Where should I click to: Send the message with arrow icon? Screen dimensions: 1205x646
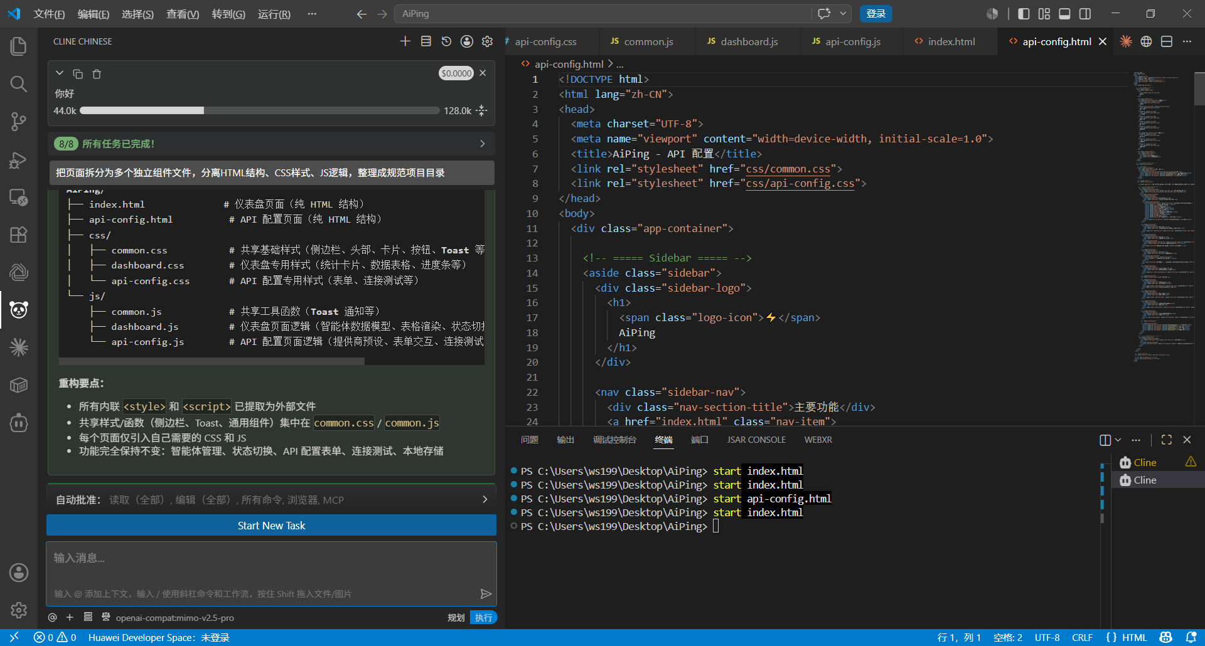[x=486, y=593]
